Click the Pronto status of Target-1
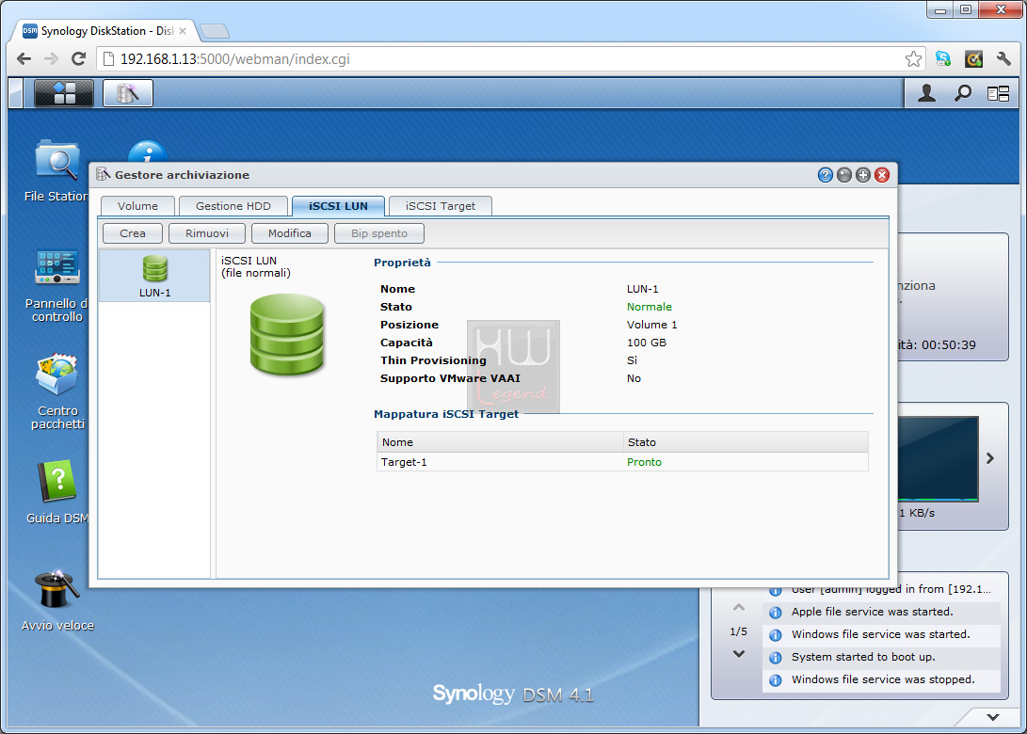 coord(644,462)
